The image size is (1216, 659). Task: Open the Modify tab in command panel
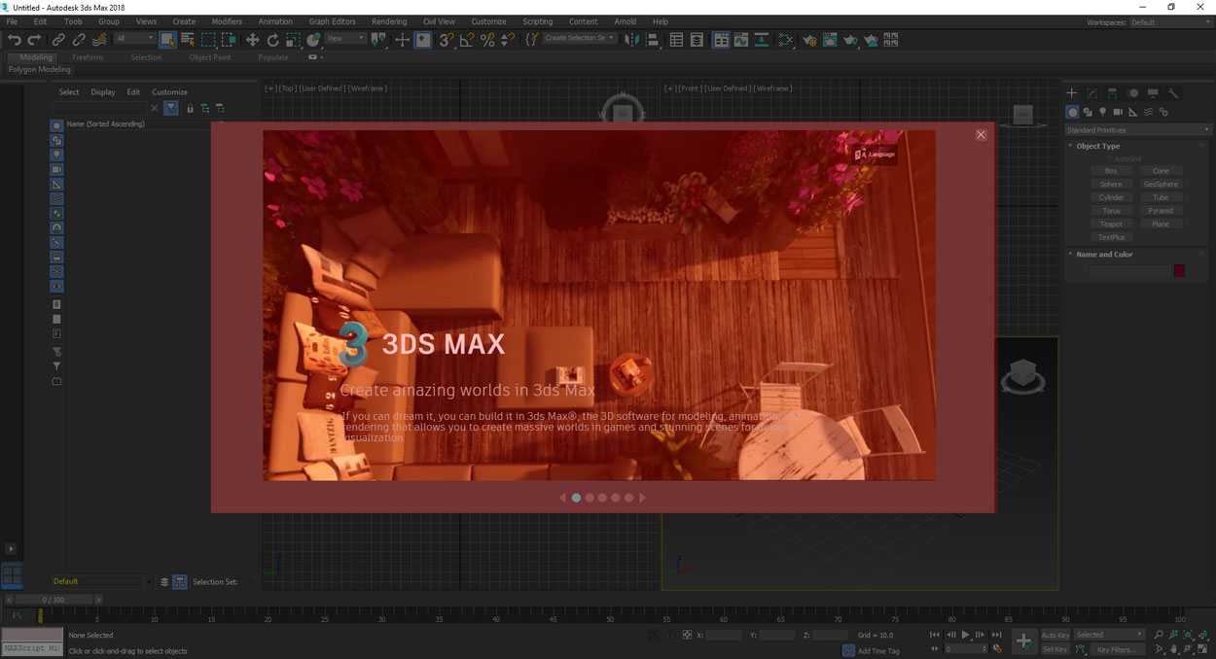click(1091, 93)
